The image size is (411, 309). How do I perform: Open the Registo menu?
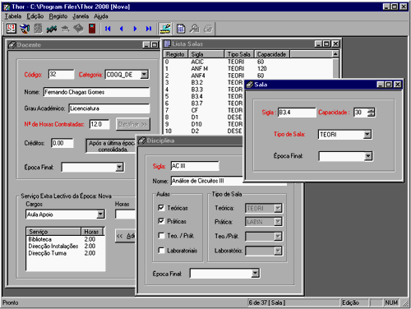point(58,16)
